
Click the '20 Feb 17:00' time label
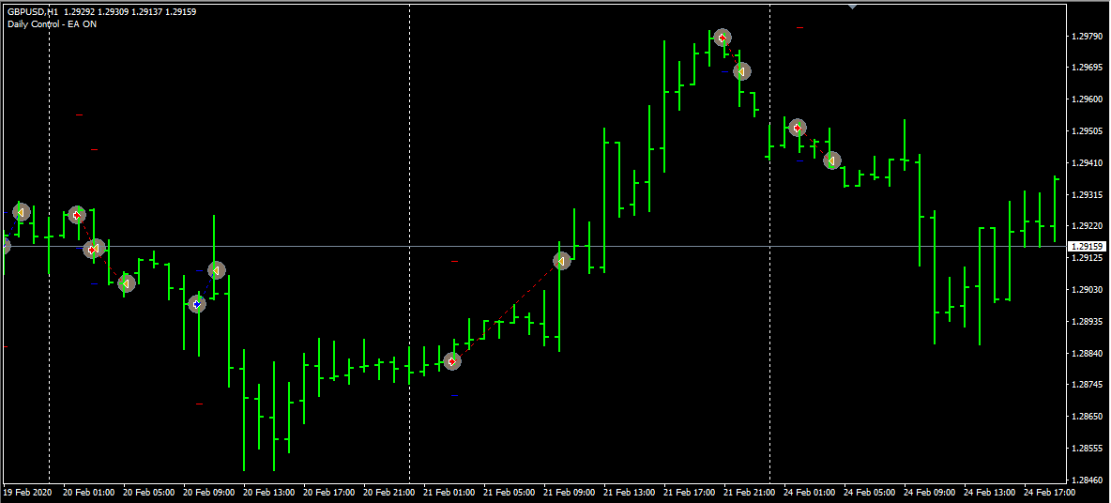point(327,492)
